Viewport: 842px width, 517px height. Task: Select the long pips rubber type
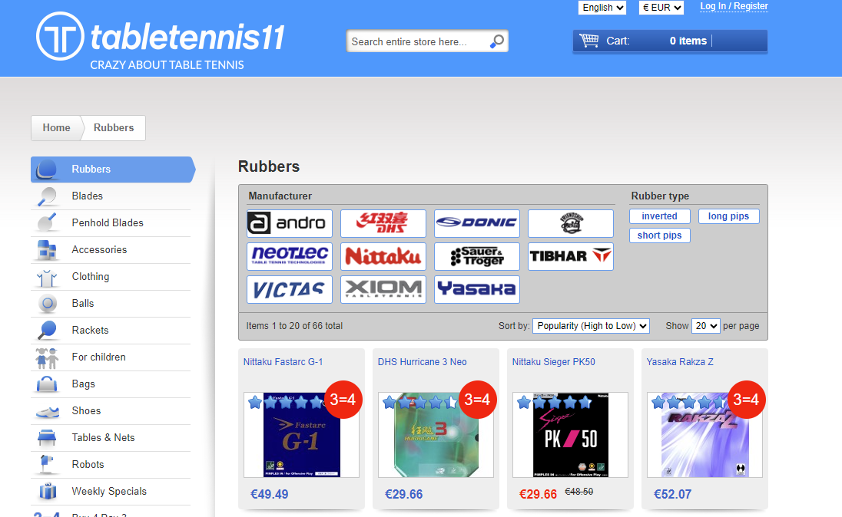coord(729,216)
